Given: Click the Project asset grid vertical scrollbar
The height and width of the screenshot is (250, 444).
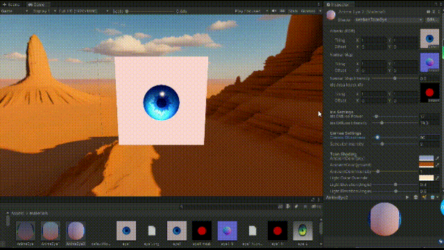Looking at the screenshot, I should (x=321, y=228).
